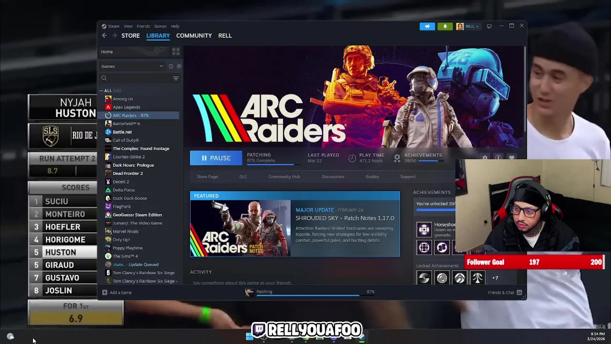The height and width of the screenshot is (344, 611).
Task: Open game info icon for ARC Raiders
Action: 498,158
